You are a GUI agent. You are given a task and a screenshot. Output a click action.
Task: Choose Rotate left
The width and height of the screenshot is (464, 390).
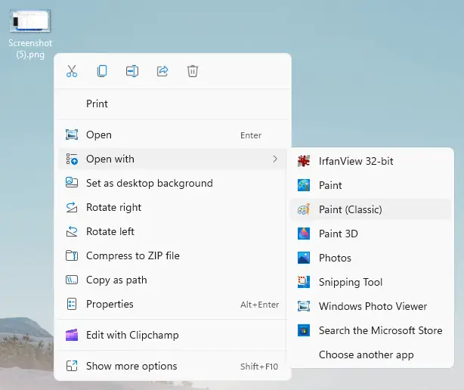[172, 231]
